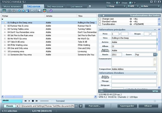
Task: Click the file list group collapse triangle
Action: click(2, 19)
